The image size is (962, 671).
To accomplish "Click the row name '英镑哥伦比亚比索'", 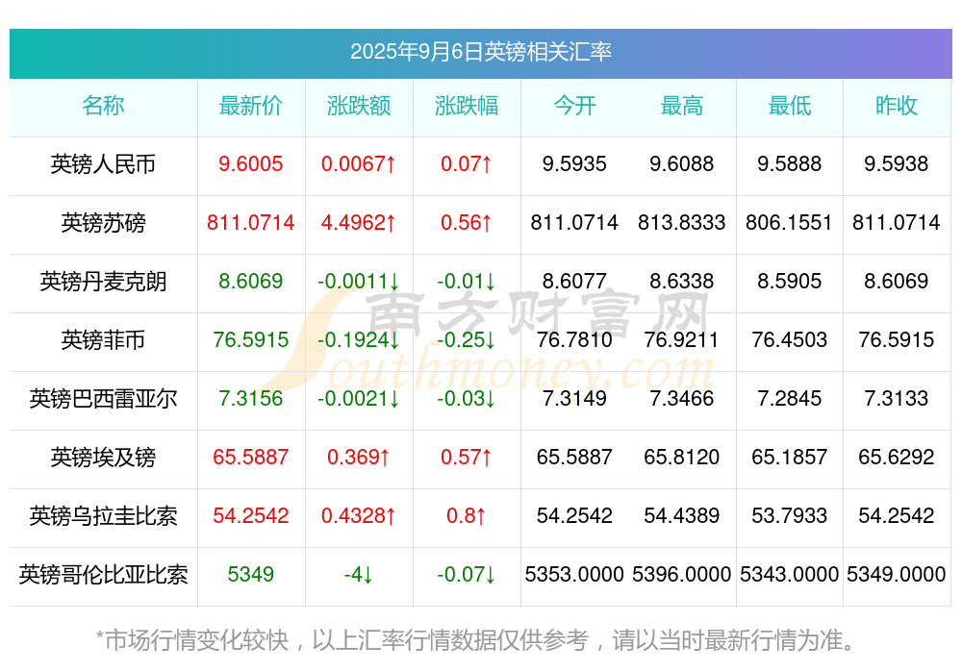I will pos(103,575).
